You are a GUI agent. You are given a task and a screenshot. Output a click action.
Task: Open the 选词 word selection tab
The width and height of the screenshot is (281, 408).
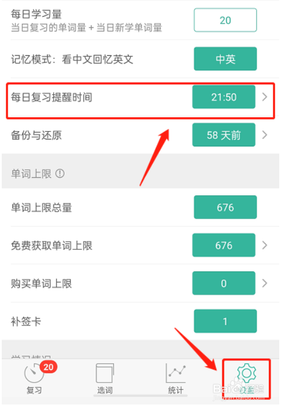coord(105,378)
